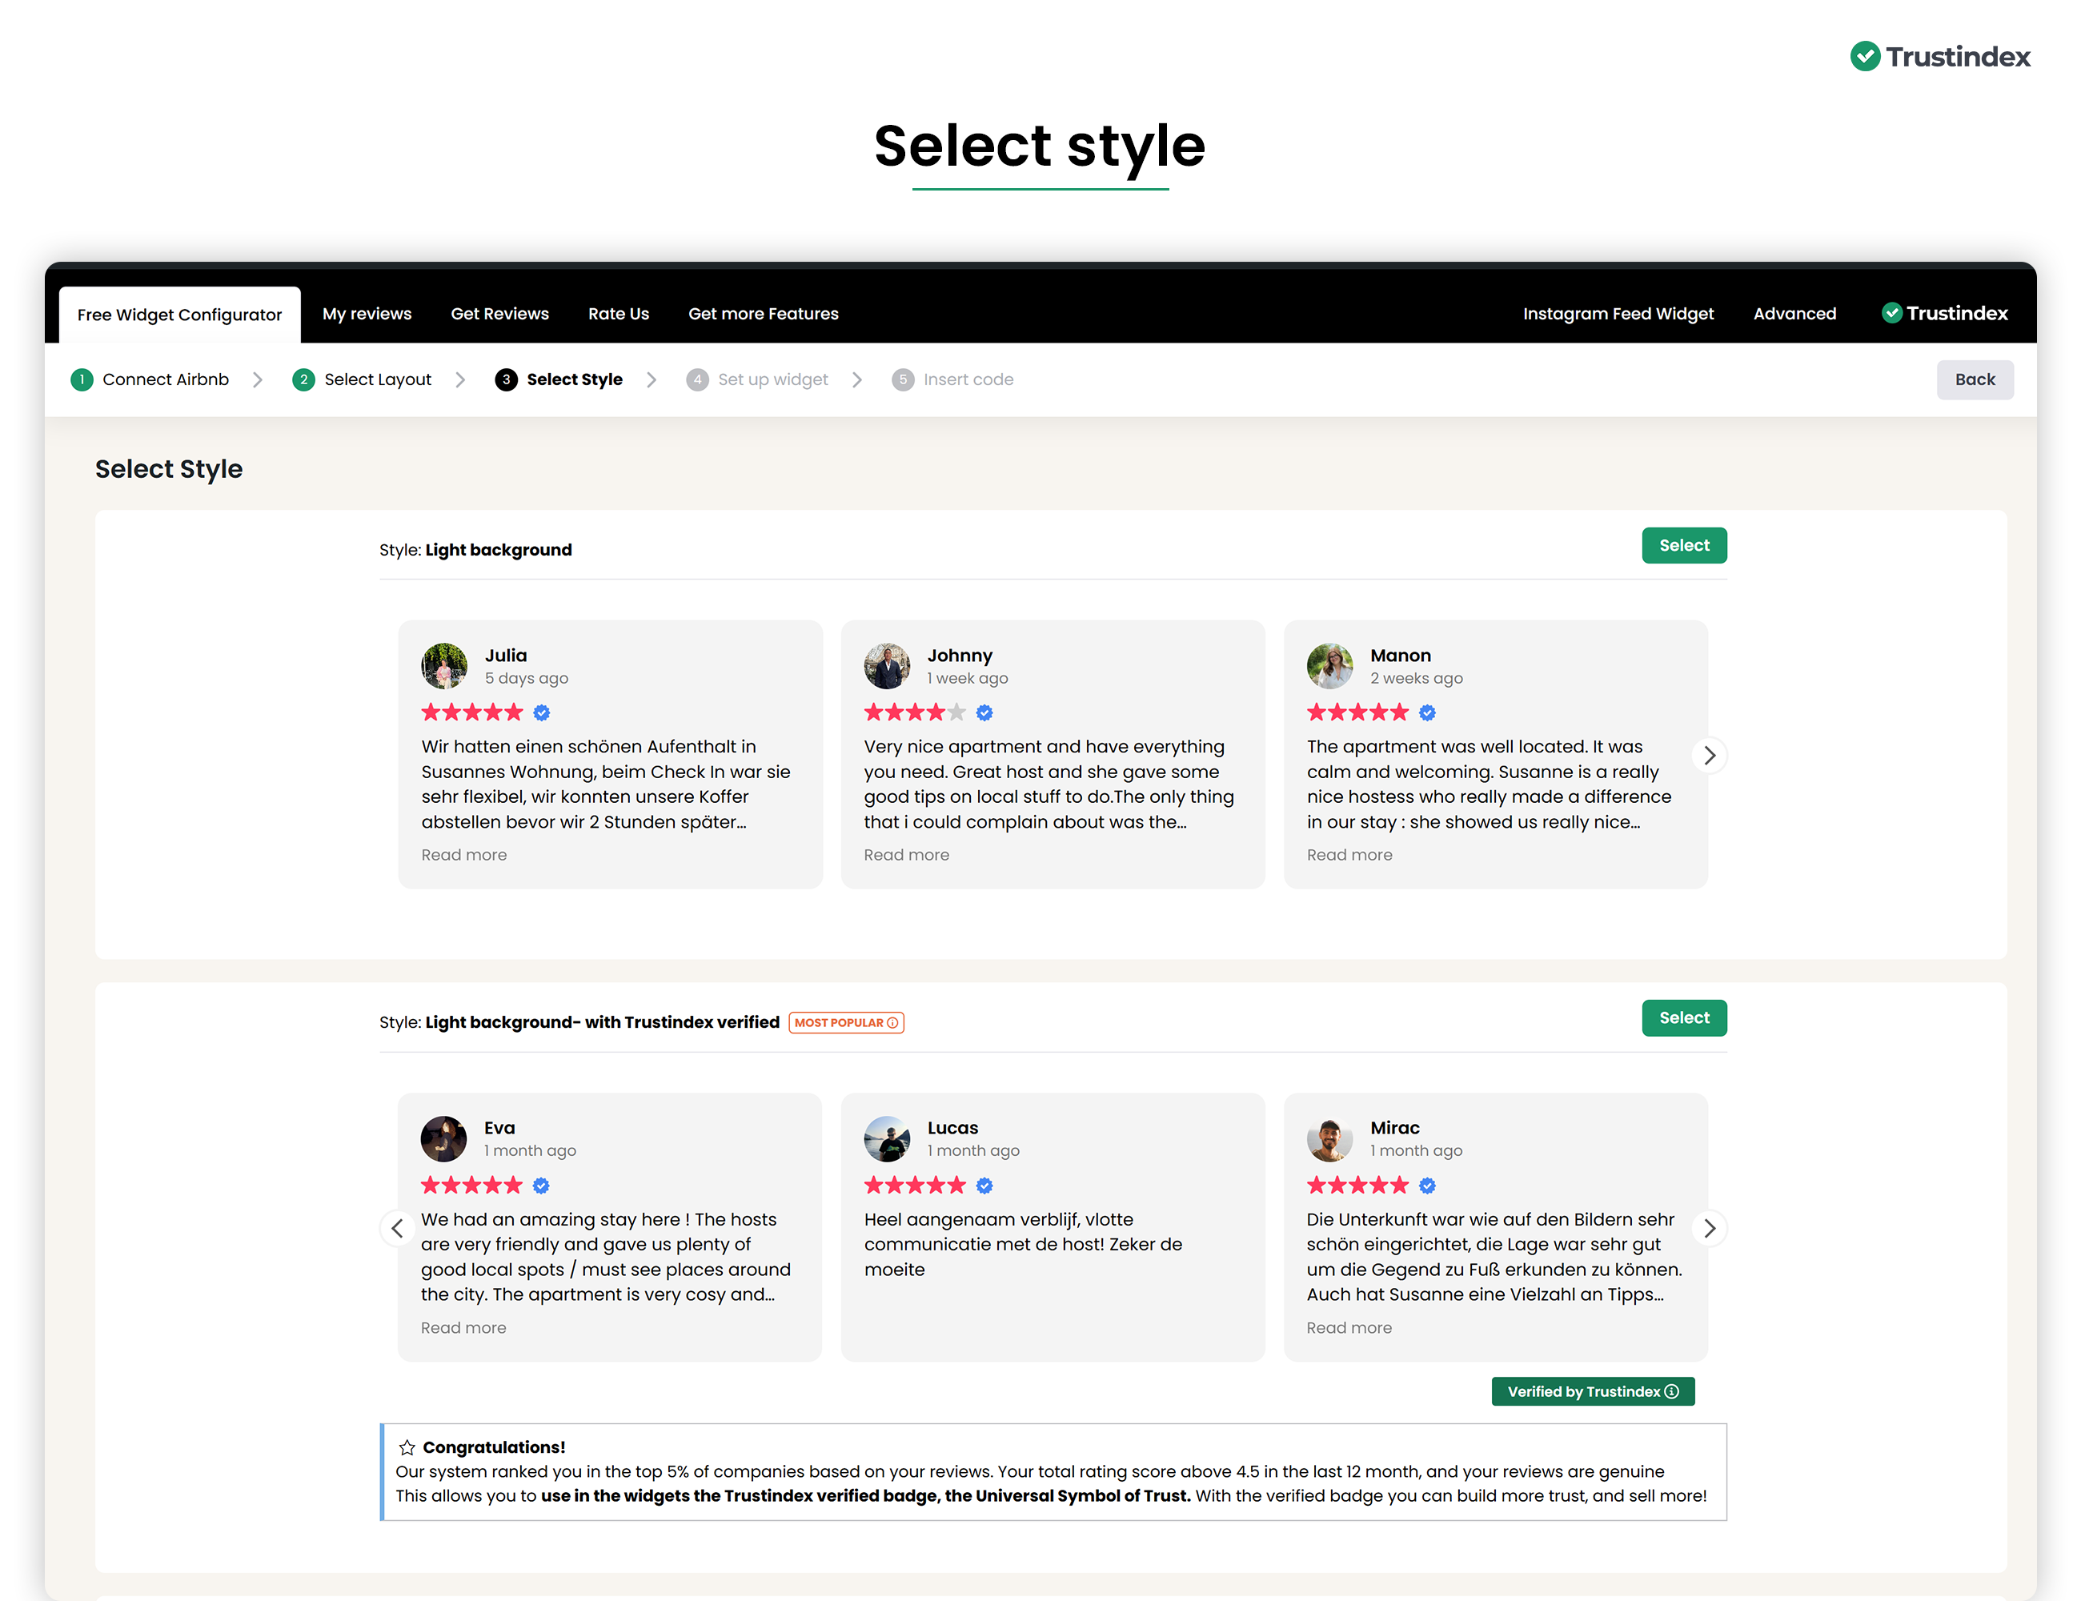Screen dimensions: 2081x1601
Task: Click the info icon on the MOST POPULAR badge
Action: click(892, 1021)
